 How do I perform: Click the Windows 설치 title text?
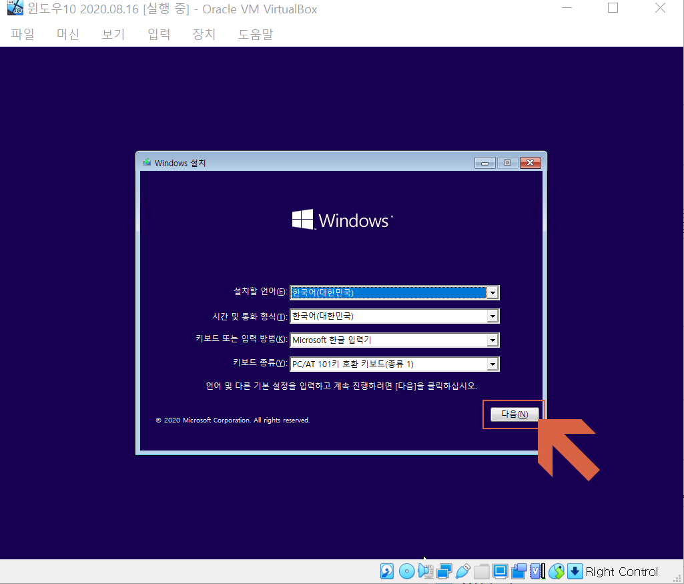click(180, 163)
